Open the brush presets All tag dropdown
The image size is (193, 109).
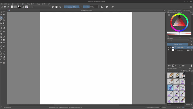click(x=175, y=71)
